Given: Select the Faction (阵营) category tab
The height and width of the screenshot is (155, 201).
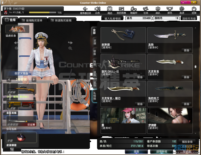Looking at the screenshot, I should click(x=94, y=63).
